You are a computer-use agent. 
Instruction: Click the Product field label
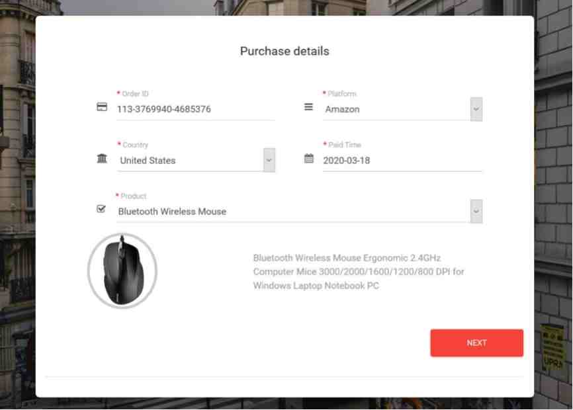point(134,196)
